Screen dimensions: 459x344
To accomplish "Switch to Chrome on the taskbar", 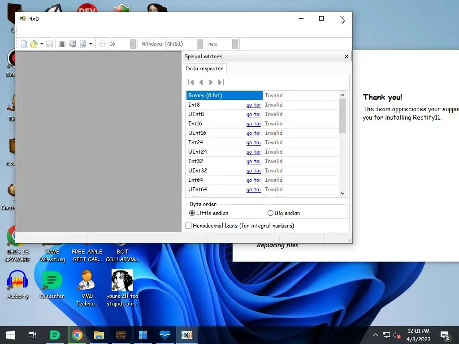I will [77, 335].
